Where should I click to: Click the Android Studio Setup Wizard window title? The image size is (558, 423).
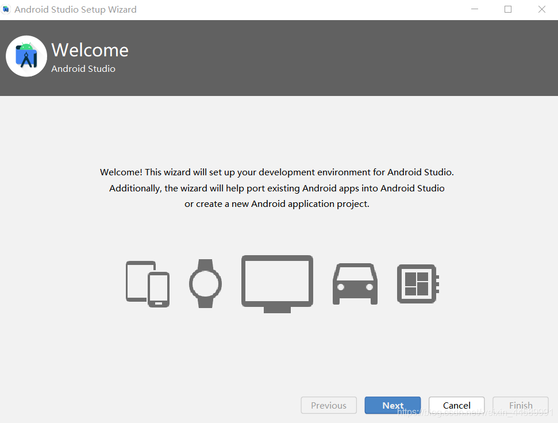pyautogui.click(x=75, y=10)
